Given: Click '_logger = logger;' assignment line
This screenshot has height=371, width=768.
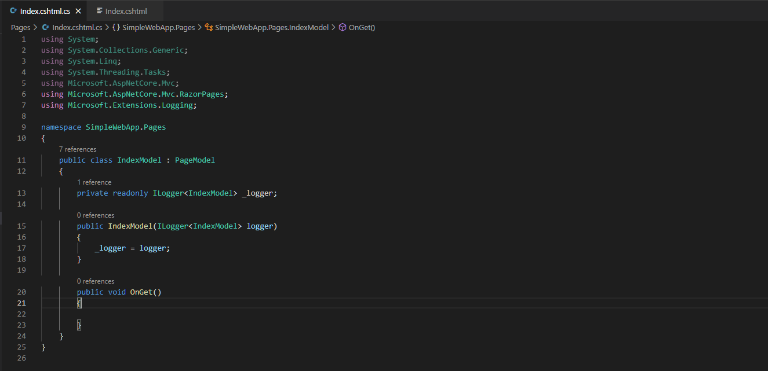Looking at the screenshot, I should (132, 248).
